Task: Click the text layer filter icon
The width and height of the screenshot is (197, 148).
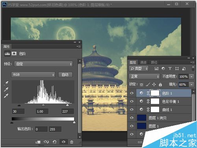Action: (170, 68)
